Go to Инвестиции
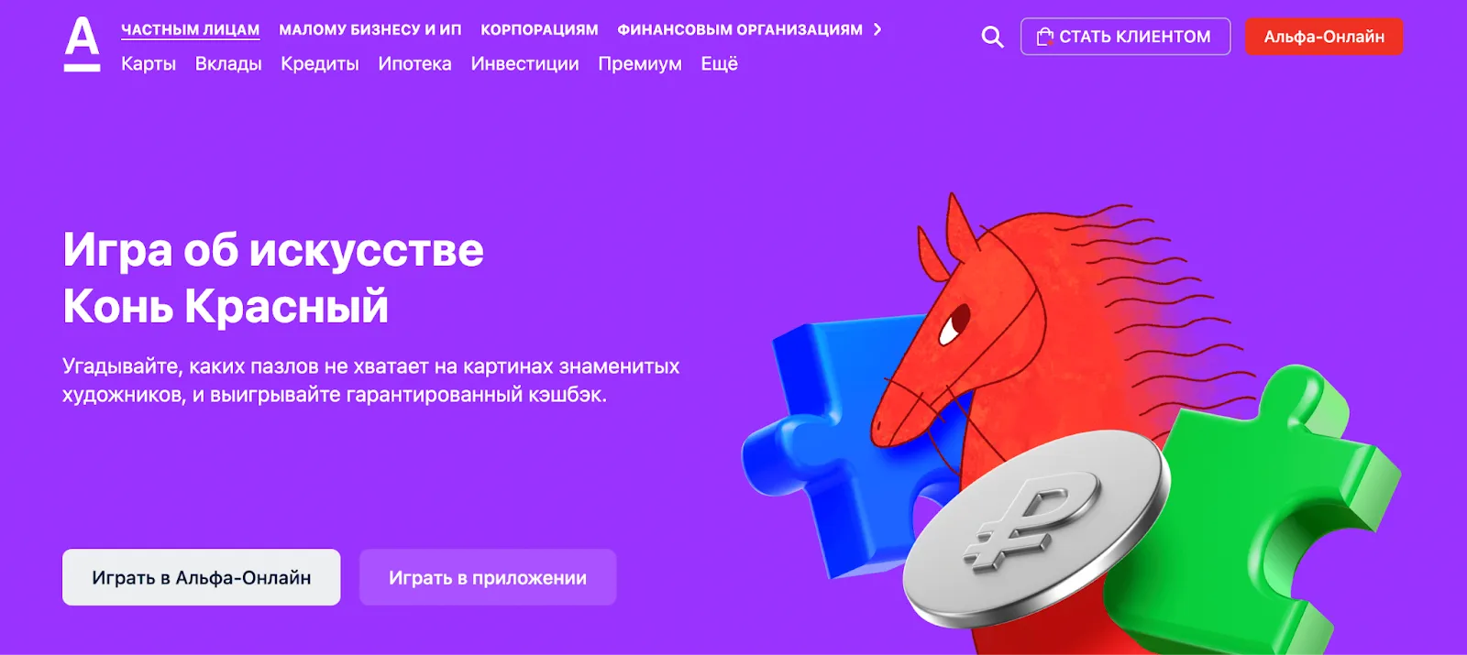The width and height of the screenshot is (1467, 655). click(x=524, y=64)
